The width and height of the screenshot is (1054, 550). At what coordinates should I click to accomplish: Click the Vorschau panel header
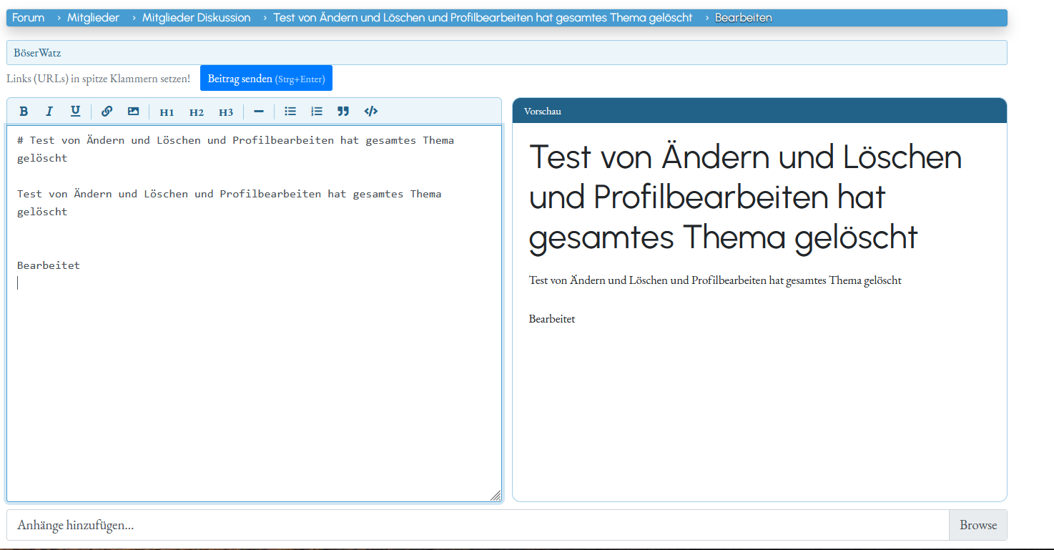[759, 111]
